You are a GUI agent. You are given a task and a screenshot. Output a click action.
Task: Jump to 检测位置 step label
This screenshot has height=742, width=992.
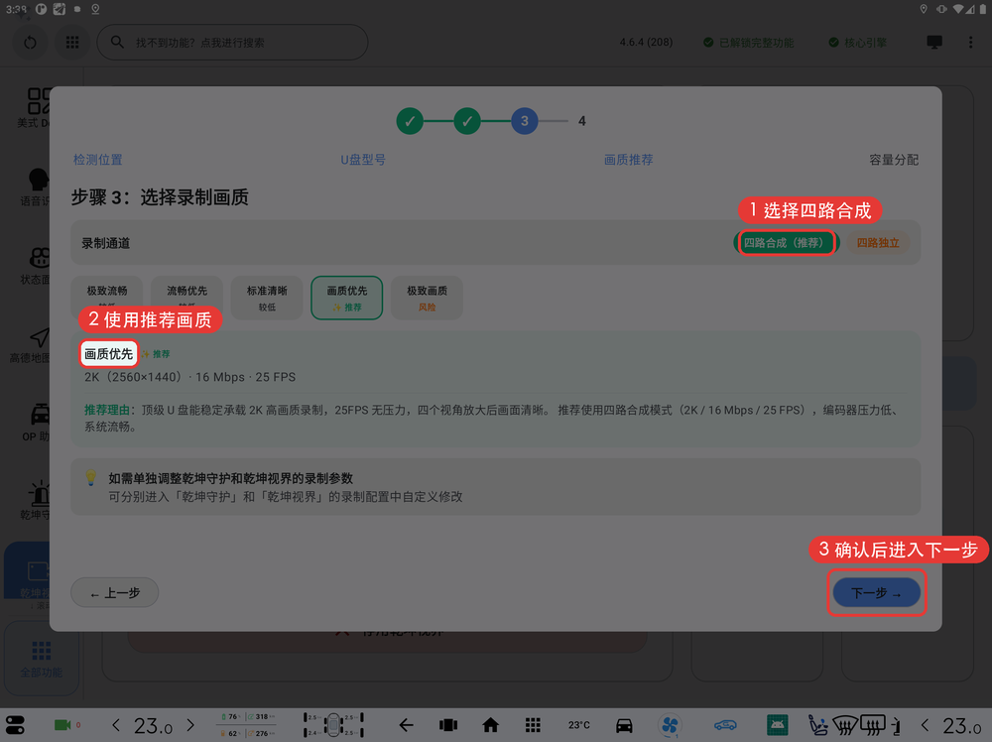point(97,160)
